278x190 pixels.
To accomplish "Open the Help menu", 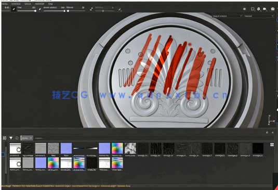I will pyautogui.click(x=50, y=4).
